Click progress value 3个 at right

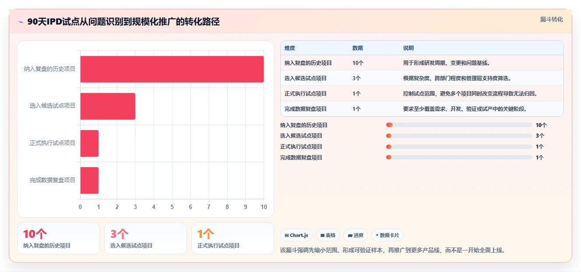pyautogui.click(x=540, y=136)
